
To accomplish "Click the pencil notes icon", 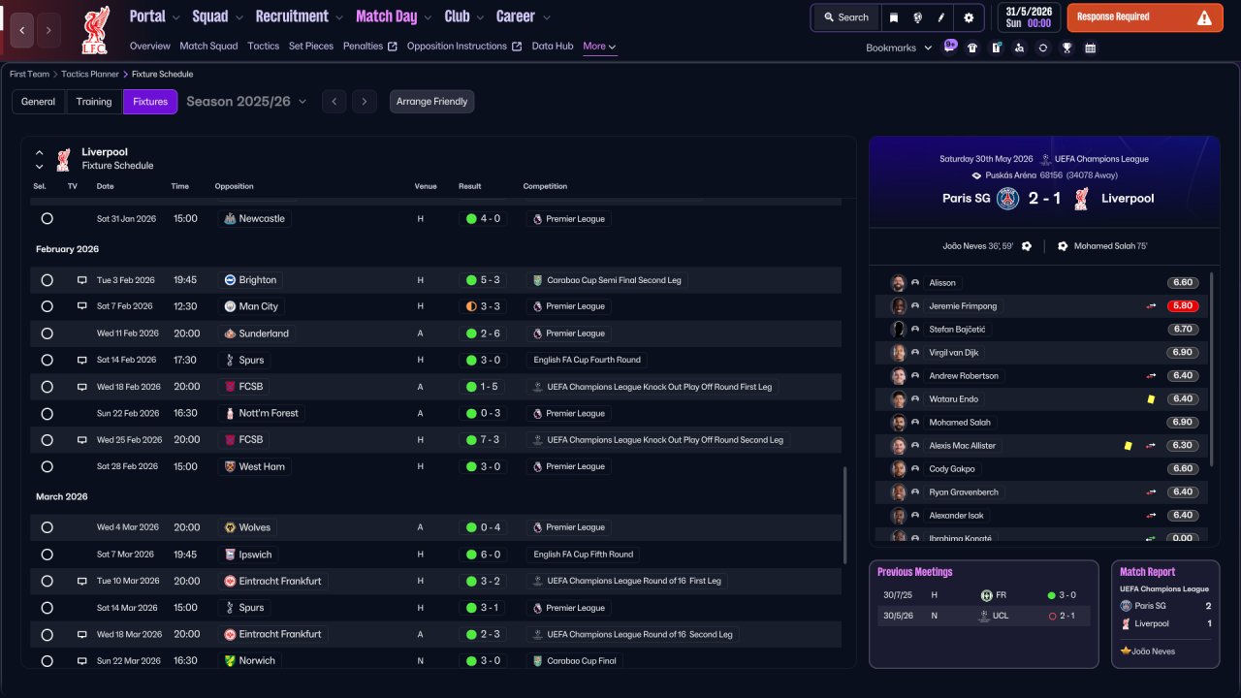I will [941, 17].
